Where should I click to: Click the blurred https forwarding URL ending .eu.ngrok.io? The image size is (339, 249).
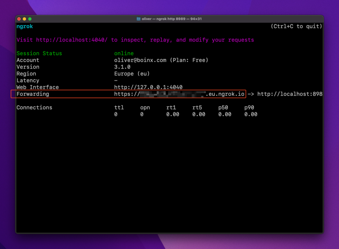(x=179, y=94)
